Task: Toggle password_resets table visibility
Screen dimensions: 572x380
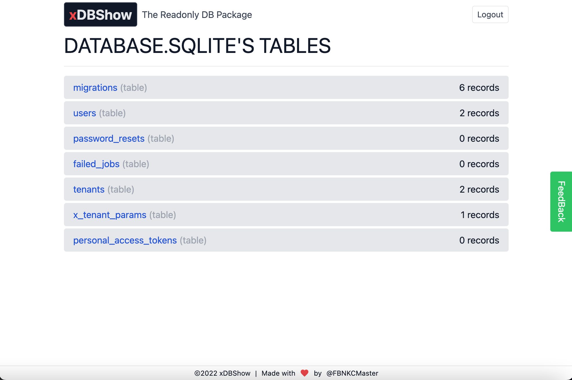Action: (x=109, y=138)
